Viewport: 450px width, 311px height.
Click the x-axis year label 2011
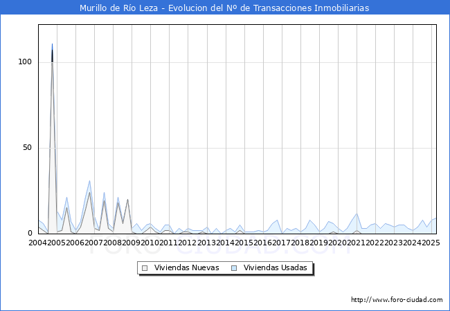pos(168,243)
